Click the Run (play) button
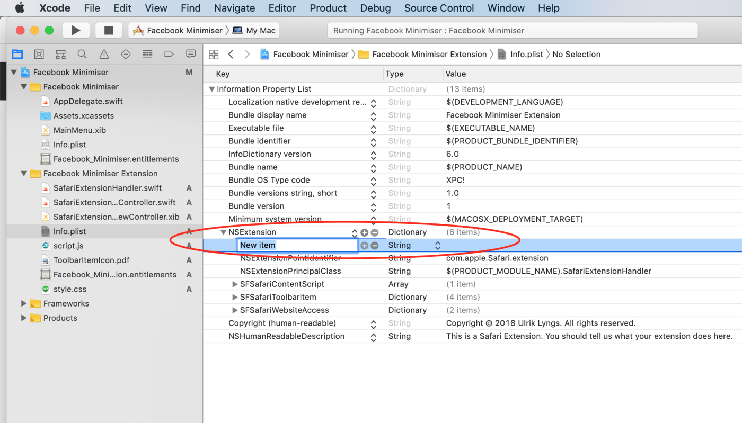742x423 pixels. click(76, 30)
